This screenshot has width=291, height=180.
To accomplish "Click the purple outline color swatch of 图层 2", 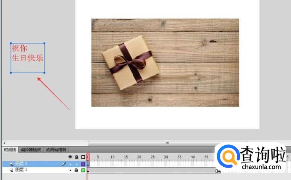I will click(x=83, y=164).
